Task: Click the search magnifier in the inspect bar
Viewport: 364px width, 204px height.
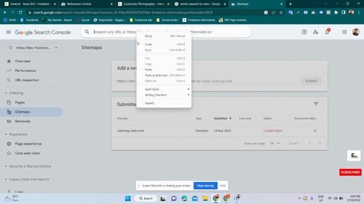Action: (87, 32)
